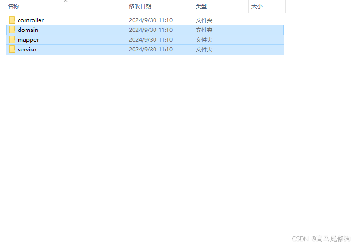Select the mapper folder name

28,40
